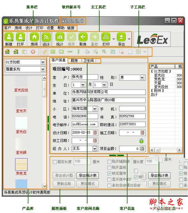Click the 导出 (export) download icon

[121, 37]
